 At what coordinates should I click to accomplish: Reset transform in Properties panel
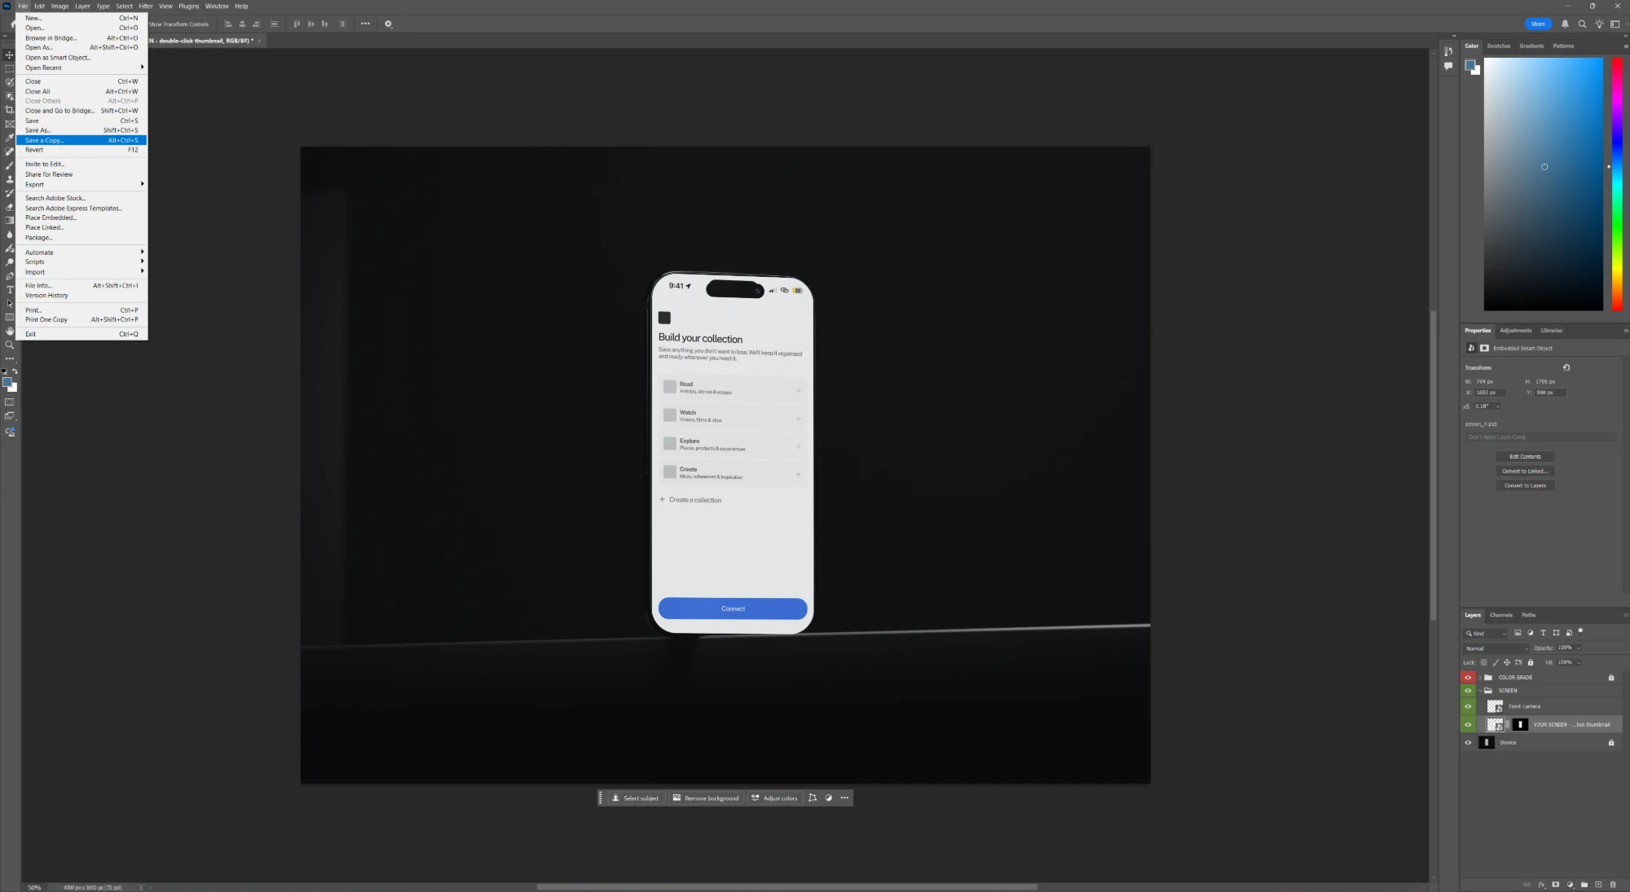1566,367
